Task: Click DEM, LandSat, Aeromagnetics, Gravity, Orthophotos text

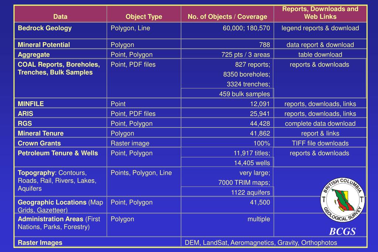Action: click(261, 243)
